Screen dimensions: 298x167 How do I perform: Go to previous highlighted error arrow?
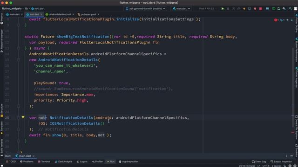tap(287, 20)
